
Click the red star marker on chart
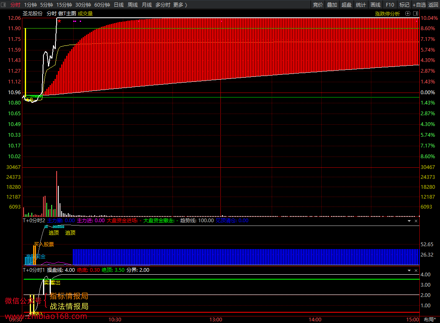[x=59, y=21]
